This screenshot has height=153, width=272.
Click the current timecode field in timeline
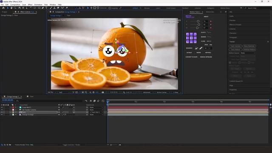click(8, 100)
